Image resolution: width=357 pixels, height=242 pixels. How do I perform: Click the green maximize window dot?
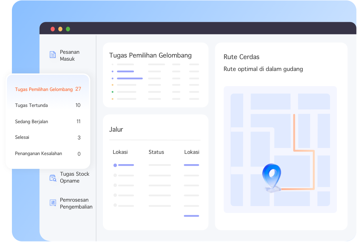click(x=68, y=29)
